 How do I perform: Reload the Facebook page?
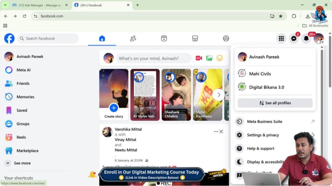[24, 16]
